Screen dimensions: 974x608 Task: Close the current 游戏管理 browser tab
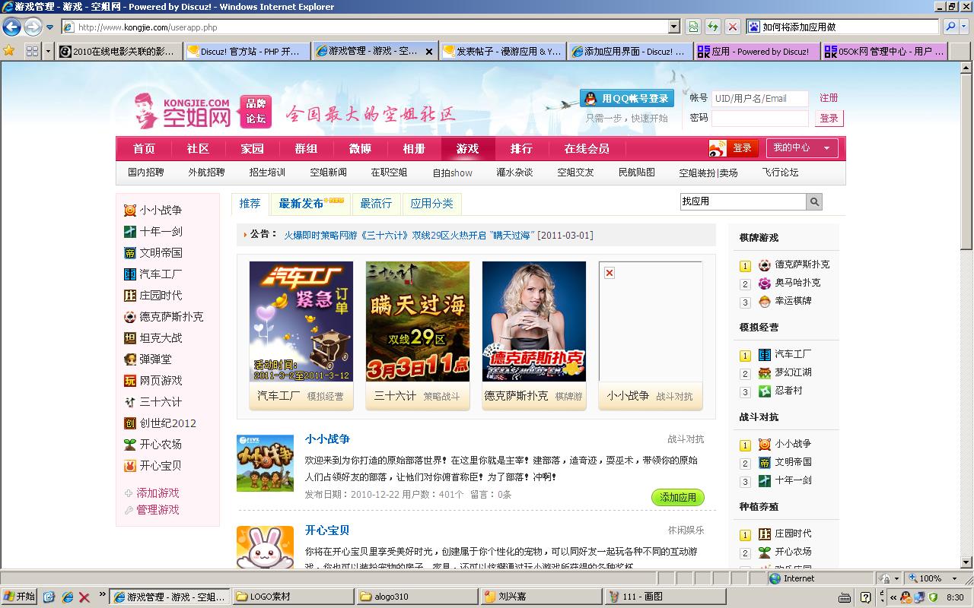coord(429,52)
